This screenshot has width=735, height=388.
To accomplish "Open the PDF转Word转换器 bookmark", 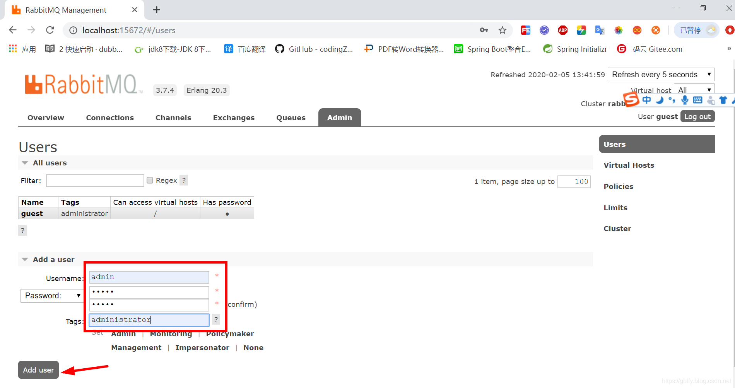I will (x=404, y=49).
